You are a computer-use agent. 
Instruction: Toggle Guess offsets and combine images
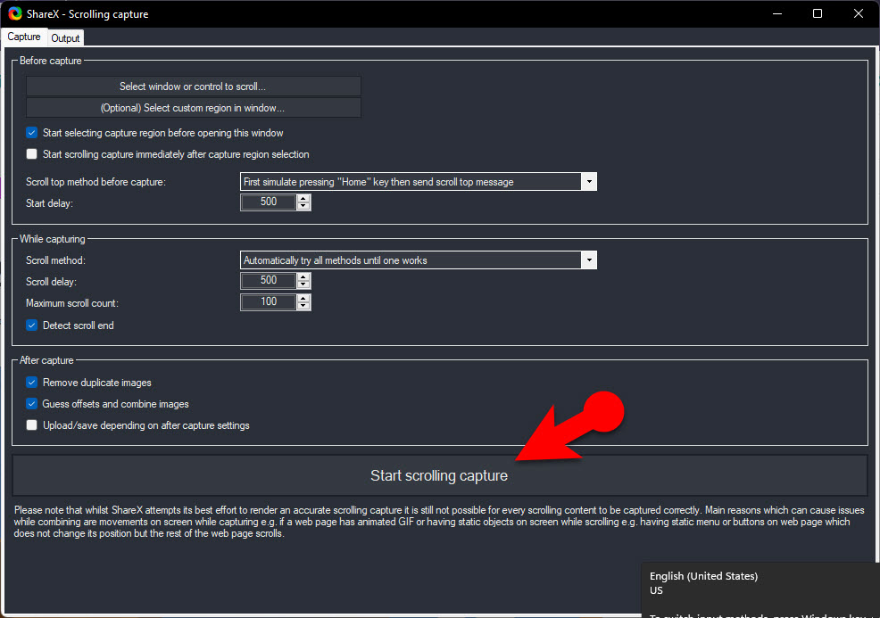32,404
